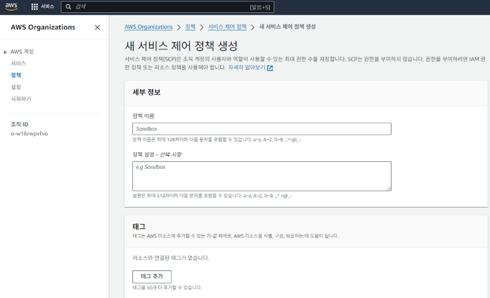
Task: Click the 세부 정보 section heading
Action: [x=146, y=92]
